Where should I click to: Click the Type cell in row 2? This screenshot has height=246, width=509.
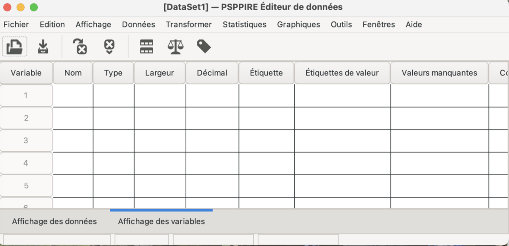tap(113, 118)
